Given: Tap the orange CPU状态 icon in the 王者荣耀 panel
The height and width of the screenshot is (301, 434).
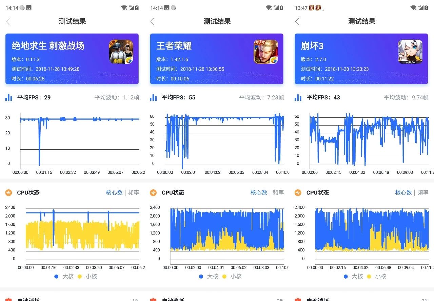Looking at the screenshot, I should pos(153,193).
